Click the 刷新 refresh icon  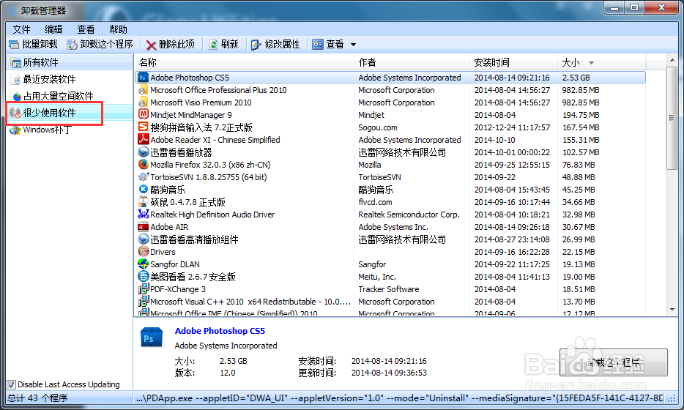point(213,45)
